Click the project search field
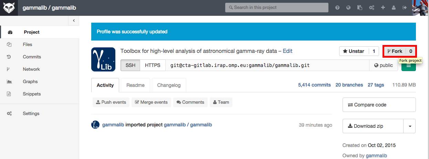This screenshot has width=429, height=159. (277, 7)
